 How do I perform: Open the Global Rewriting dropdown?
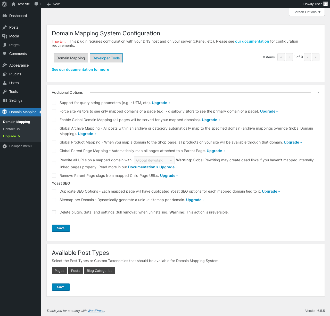154,160
